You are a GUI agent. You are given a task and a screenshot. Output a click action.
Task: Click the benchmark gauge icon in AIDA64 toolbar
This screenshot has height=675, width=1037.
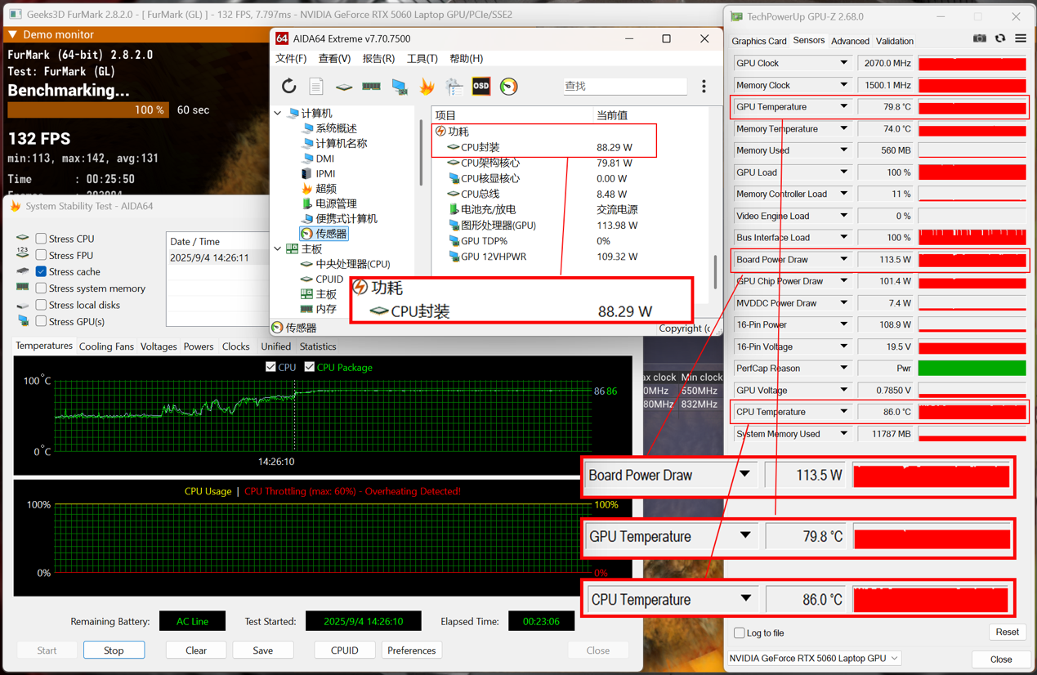pos(507,86)
